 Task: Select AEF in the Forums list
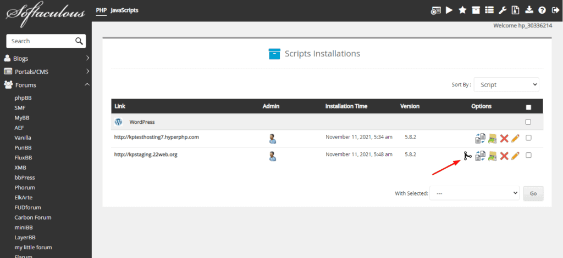coord(19,128)
